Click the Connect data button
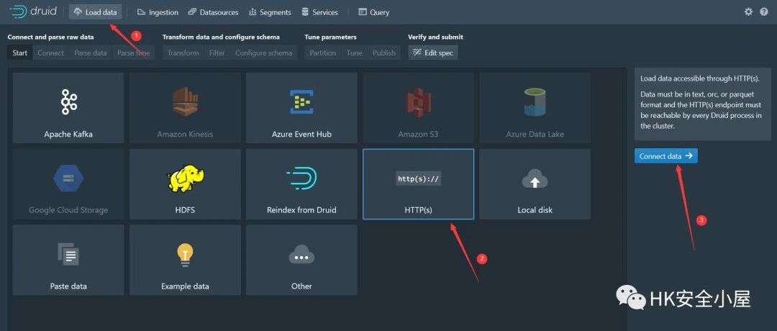Screen dimensions: 777x331 [x=666, y=156]
